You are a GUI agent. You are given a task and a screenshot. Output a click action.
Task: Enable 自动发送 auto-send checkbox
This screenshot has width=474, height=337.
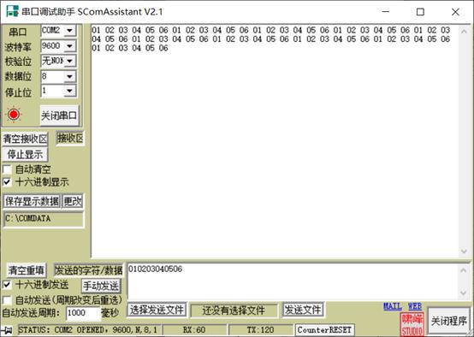point(7,300)
